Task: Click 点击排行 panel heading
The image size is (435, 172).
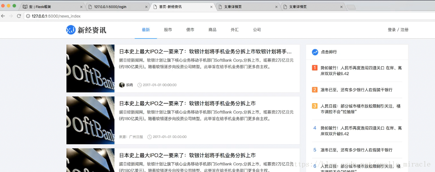Action: (329, 52)
